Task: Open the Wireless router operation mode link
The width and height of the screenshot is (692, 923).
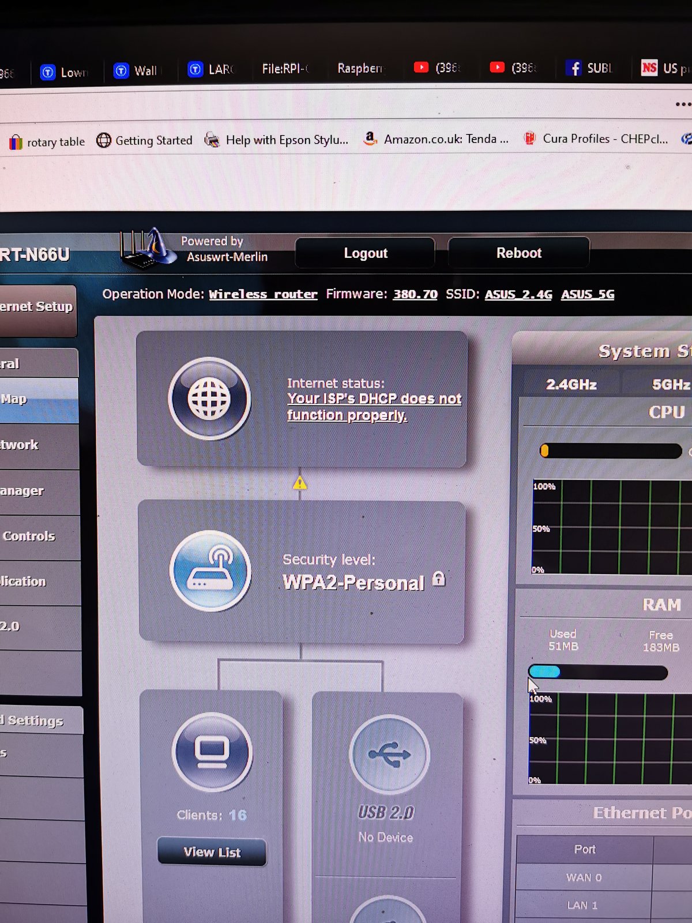Action: pyautogui.click(x=263, y=294)
